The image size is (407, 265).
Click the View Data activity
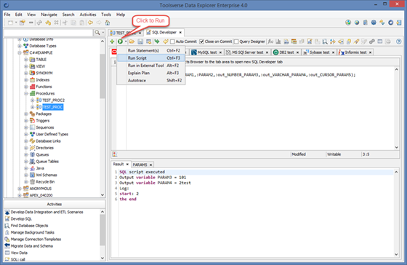(x=19, y=253)
